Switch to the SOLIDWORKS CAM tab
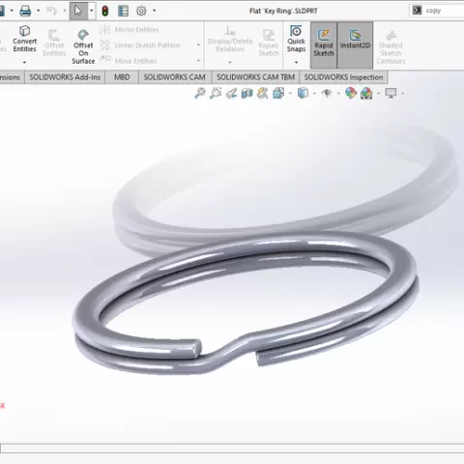The height and width of the screenshot is (464, 464). click(174, 77)
